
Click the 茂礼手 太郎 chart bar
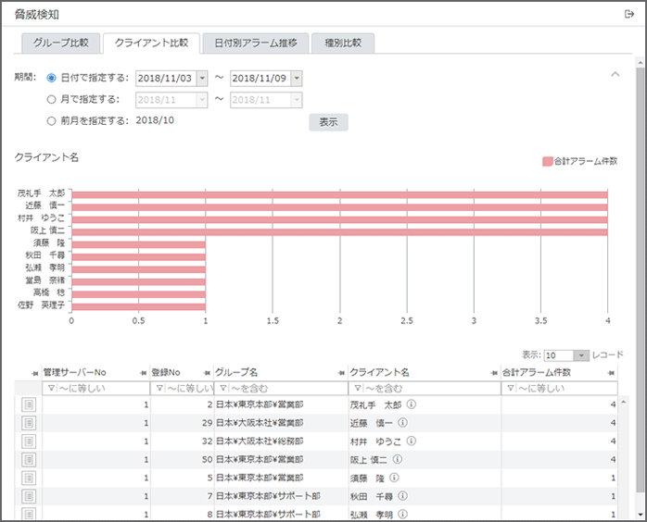point(339,195)
